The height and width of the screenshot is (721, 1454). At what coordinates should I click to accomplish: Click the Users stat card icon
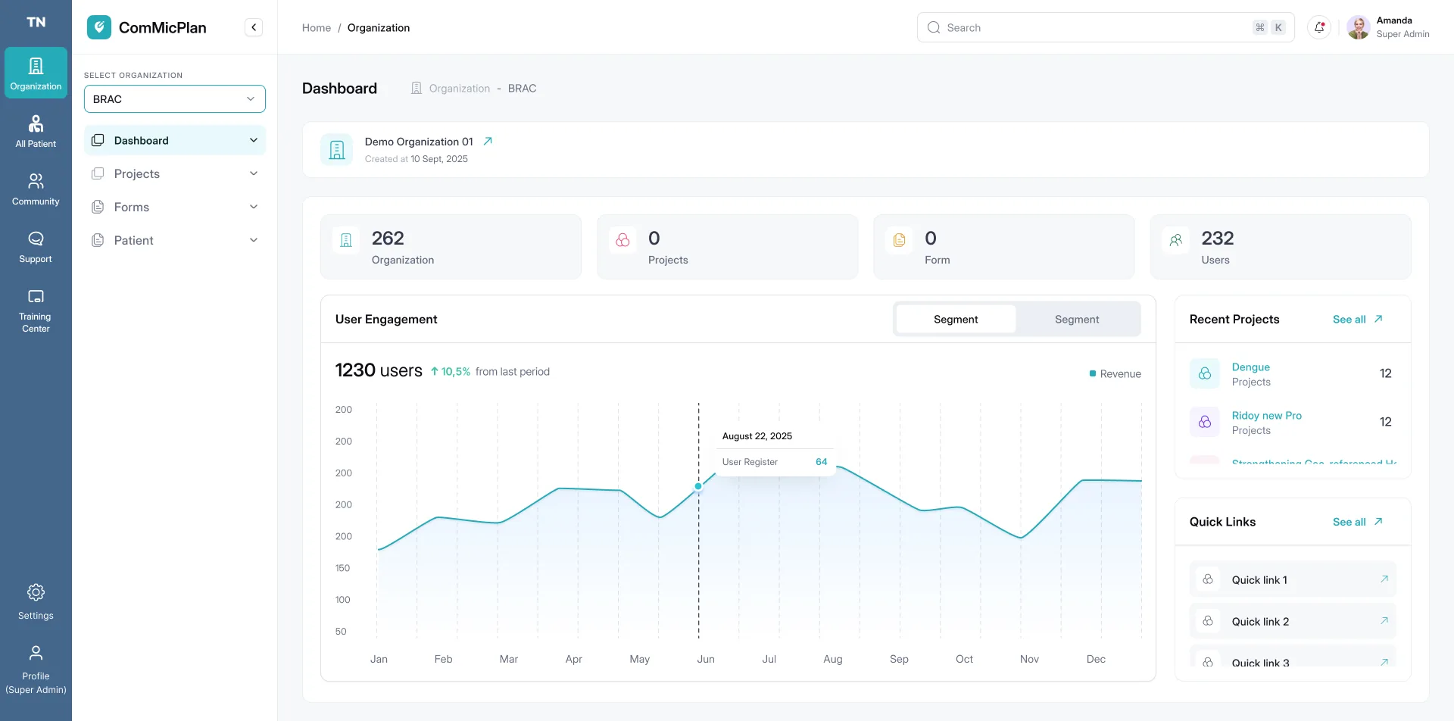click(x=1175, y=240)
